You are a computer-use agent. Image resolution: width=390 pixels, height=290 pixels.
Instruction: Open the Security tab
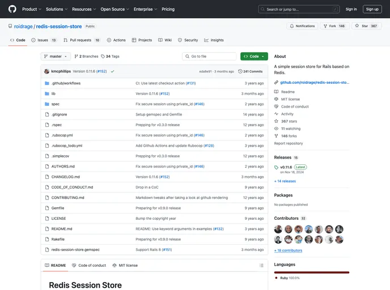coord(188,40)
